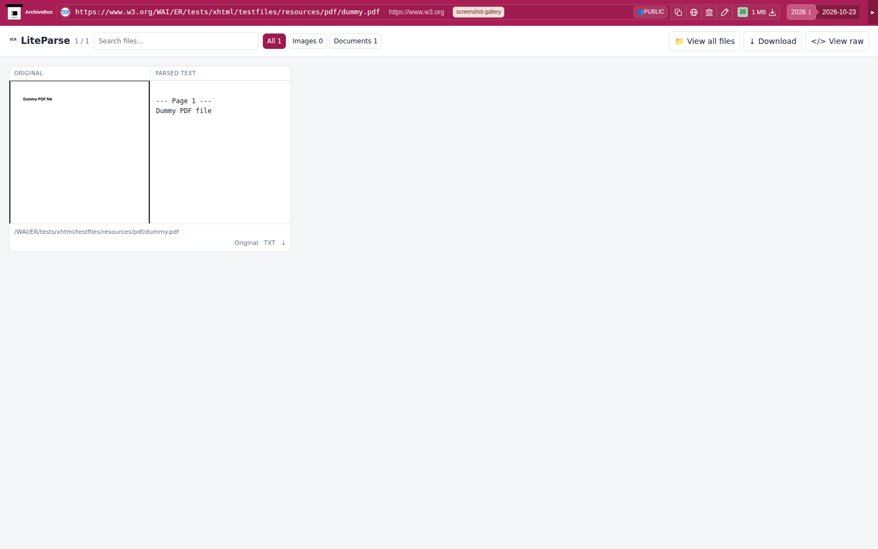Open the full dummy.pdf URL link
Viewport: 878px width, 549px height.
(x=227, y=12)
